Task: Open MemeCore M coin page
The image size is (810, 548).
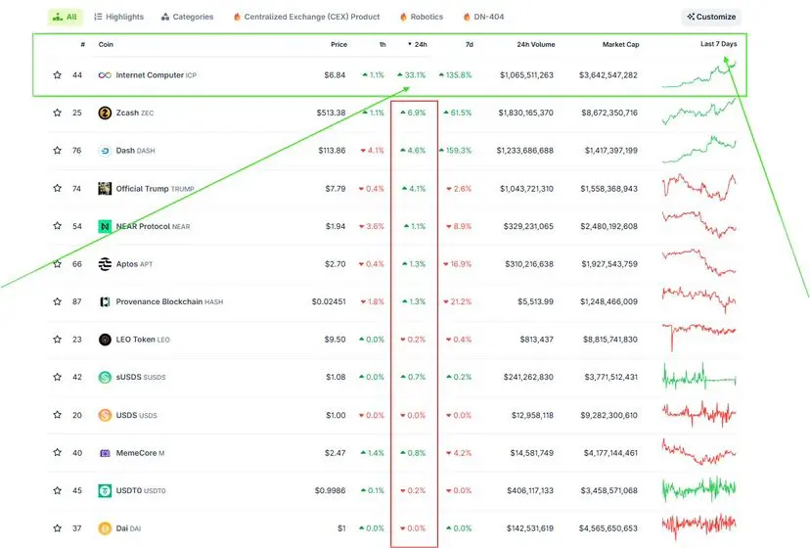Action: [x=140, y=453]
